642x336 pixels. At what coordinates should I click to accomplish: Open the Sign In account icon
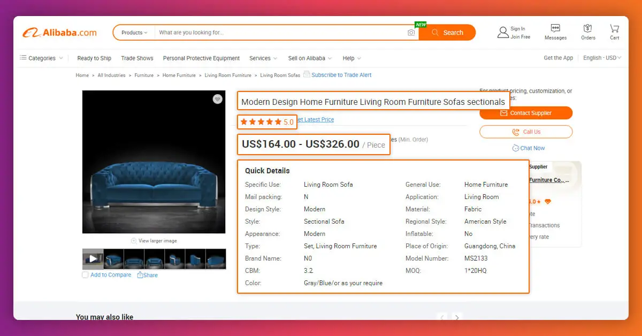point(503,32)
